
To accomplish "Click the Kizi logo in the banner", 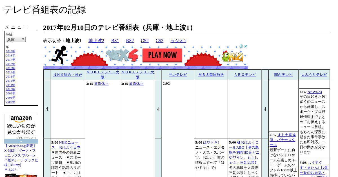I will point(233,56).
